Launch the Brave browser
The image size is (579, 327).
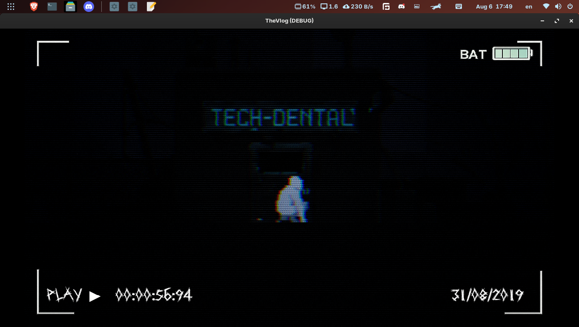point(34,6)
